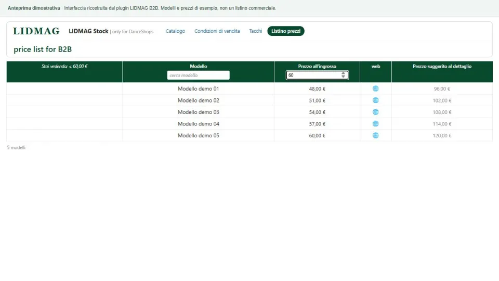Go to Condizioni di vendita
The height and width of the screenshot is (281, 499).
(217, 31)
